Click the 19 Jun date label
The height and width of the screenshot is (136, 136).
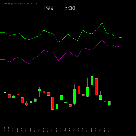coord(4,129)
